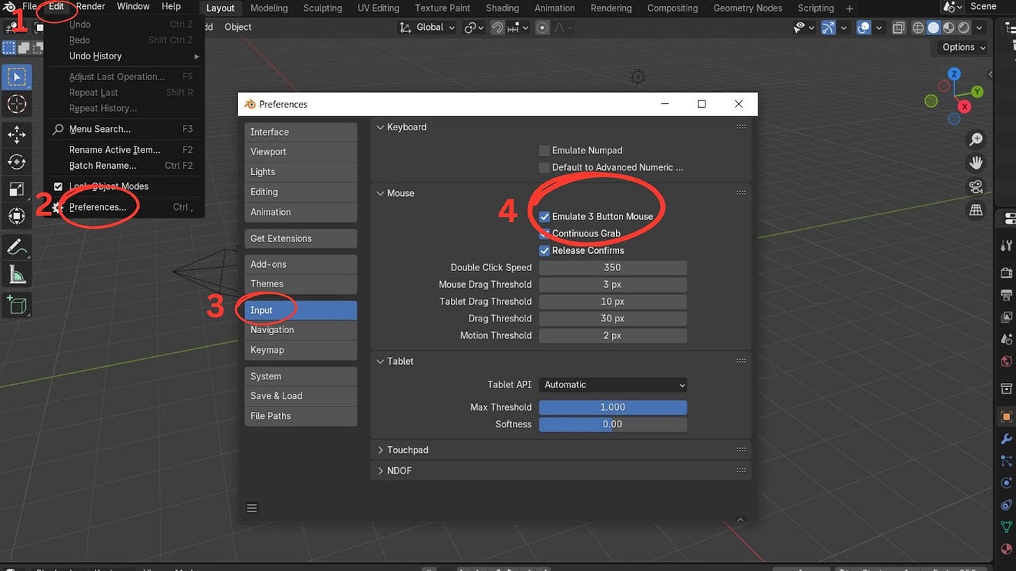Open the Tablet API dropdown

click(x=613, y=385)
